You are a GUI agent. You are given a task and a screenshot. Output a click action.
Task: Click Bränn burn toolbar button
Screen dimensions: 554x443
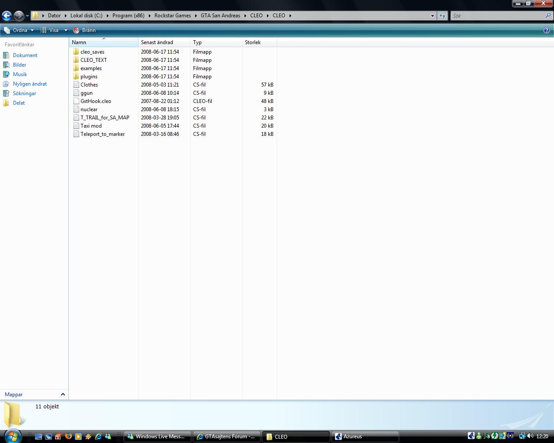(x=84, y=30)
